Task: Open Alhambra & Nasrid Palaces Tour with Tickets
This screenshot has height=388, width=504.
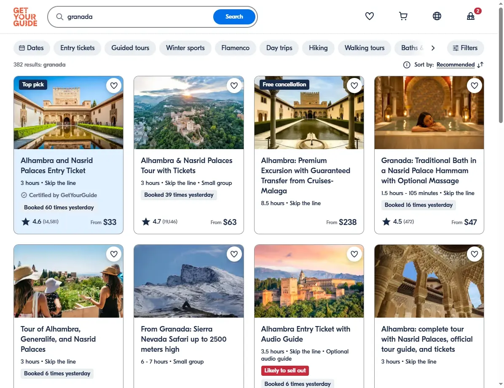Action: pos(186,166)
